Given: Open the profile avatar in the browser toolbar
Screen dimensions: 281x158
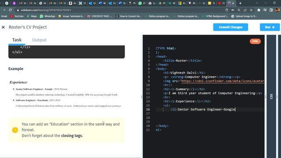Looking at the screenshot, I should coord(277,10).
